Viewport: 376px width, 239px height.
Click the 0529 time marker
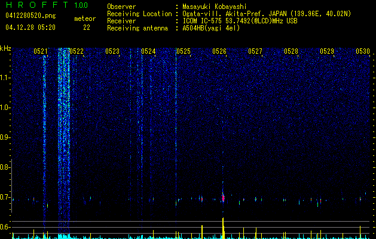point(327,51)
